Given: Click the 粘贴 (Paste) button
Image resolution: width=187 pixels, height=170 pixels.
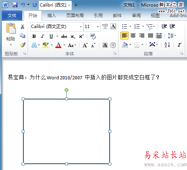Looking at the screenshot, I should coord(11,32).
